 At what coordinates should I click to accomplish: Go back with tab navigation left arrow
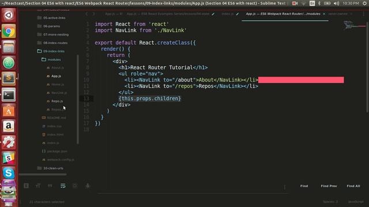point(86,14)
